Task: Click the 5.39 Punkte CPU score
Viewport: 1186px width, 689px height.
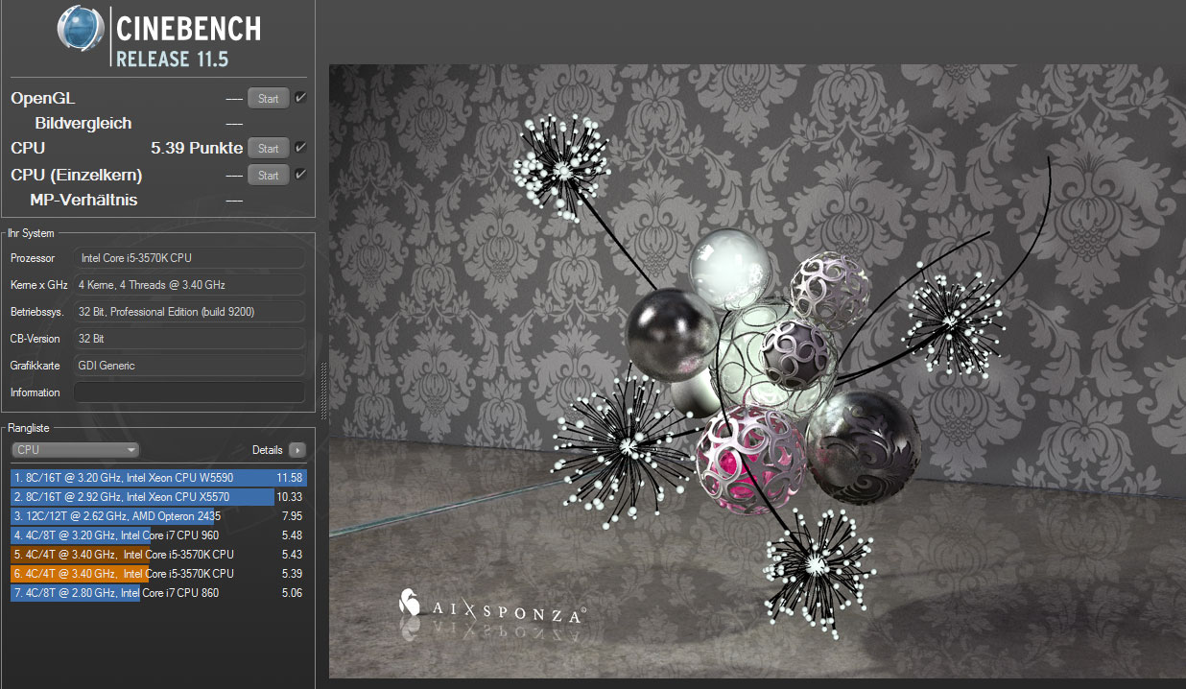Action: [x=197, y=148]
